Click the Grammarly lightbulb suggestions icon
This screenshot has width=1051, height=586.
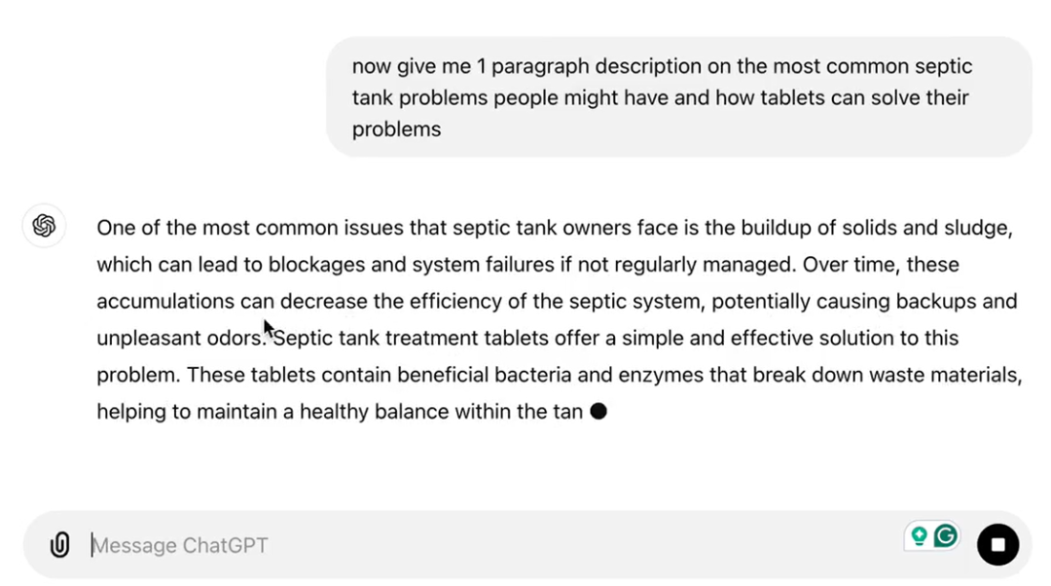919,535
